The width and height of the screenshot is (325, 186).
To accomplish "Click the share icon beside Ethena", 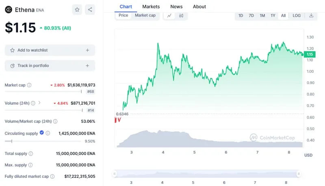I will coord(90,9).
